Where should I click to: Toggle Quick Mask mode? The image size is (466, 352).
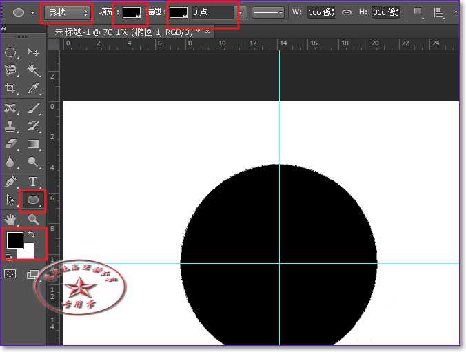[x=11, y=273]
